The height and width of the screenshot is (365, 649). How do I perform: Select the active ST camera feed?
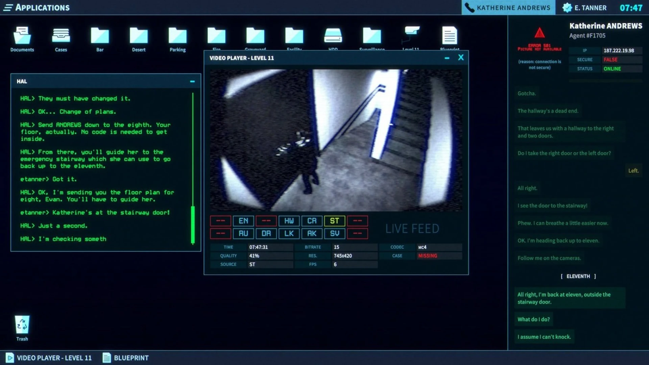point(335,221)
